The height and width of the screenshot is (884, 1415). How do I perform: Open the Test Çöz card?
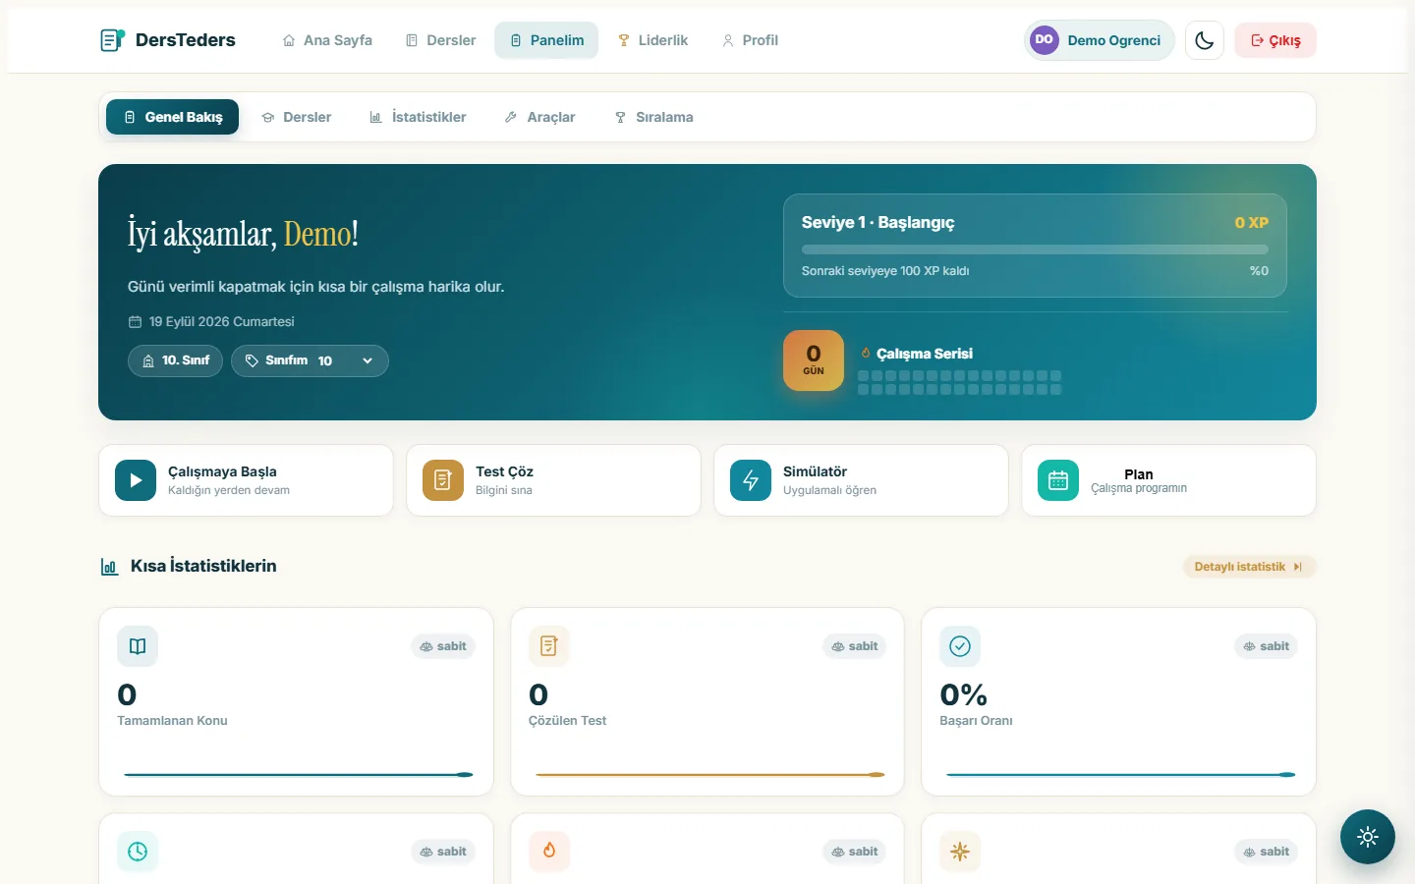tap(553, 480)
